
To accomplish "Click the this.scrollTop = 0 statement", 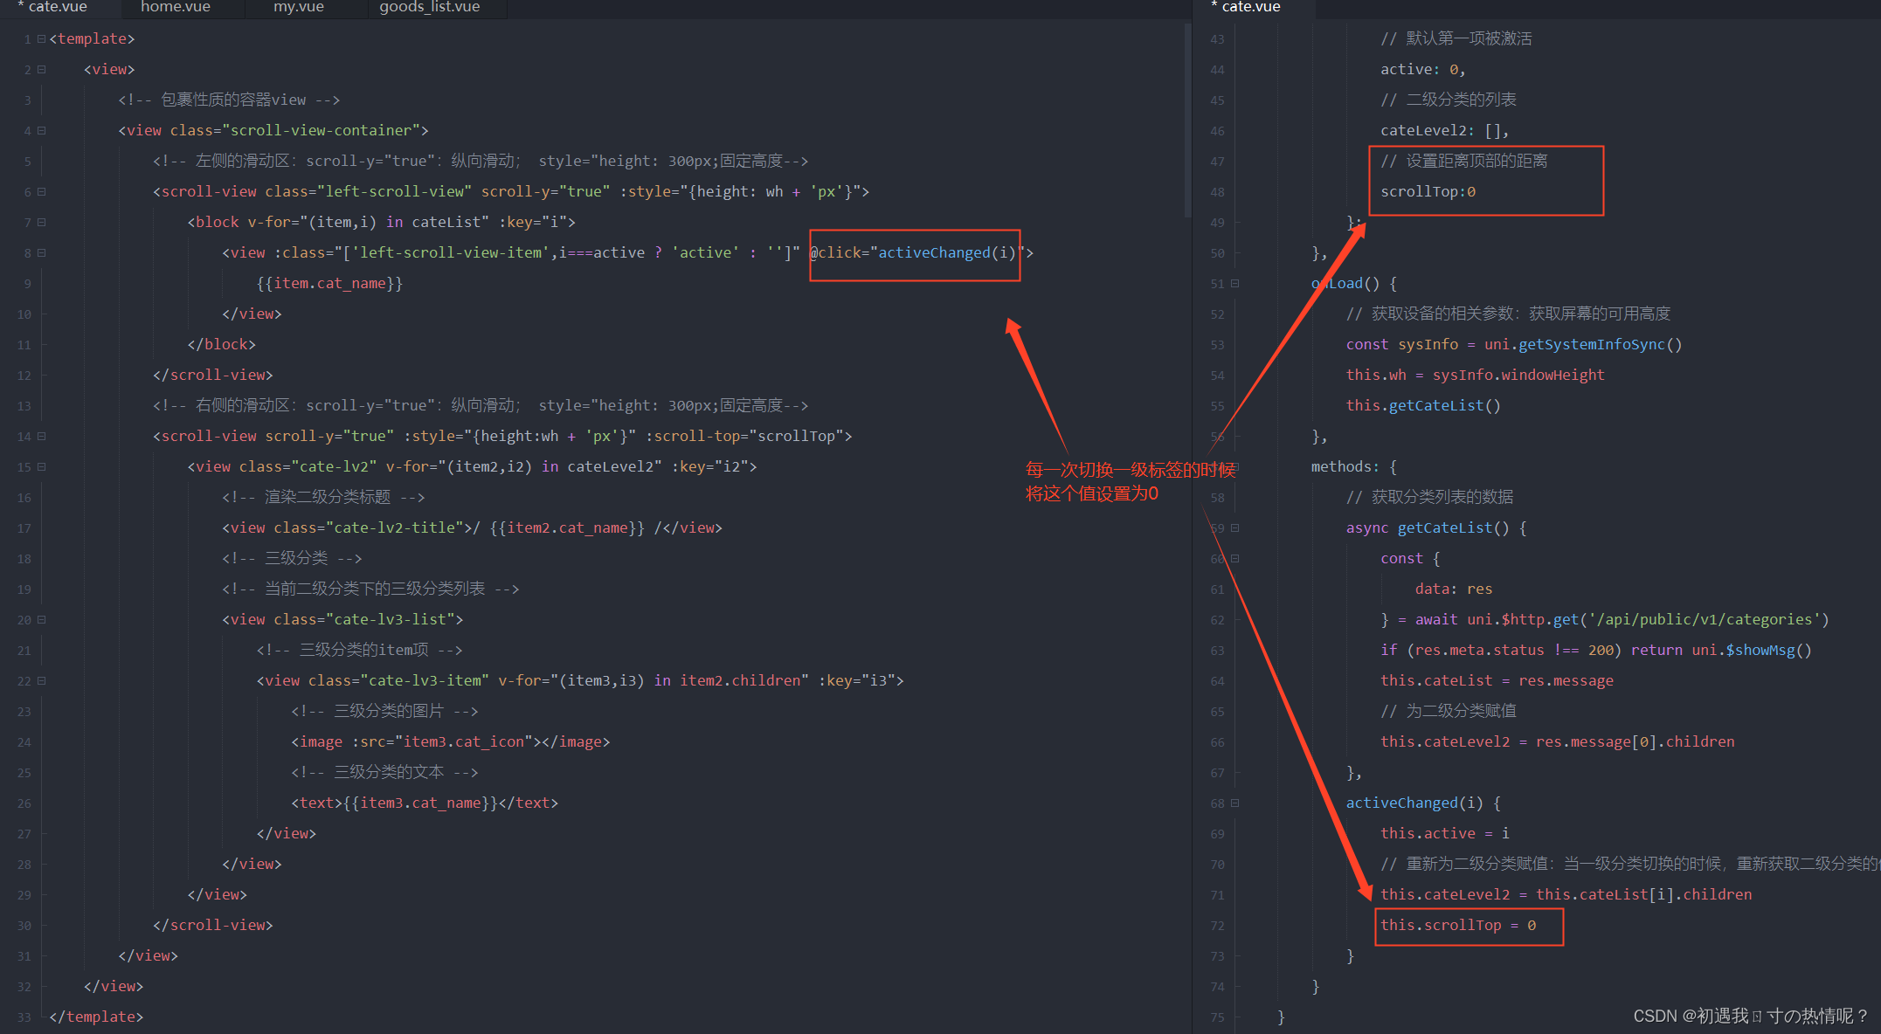I will click(1458, 926).
